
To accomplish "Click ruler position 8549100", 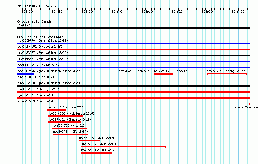I will (x=148, y=12).
